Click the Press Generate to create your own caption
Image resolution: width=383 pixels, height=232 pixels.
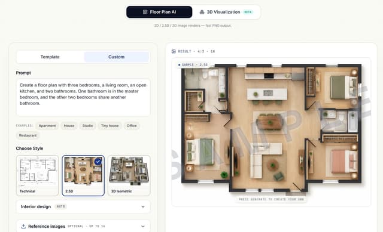click(271, 199)
